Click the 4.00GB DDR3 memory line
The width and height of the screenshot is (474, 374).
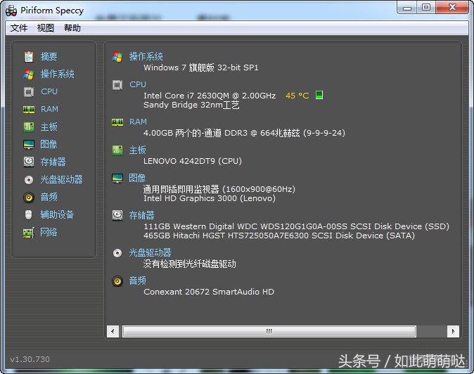244,133
